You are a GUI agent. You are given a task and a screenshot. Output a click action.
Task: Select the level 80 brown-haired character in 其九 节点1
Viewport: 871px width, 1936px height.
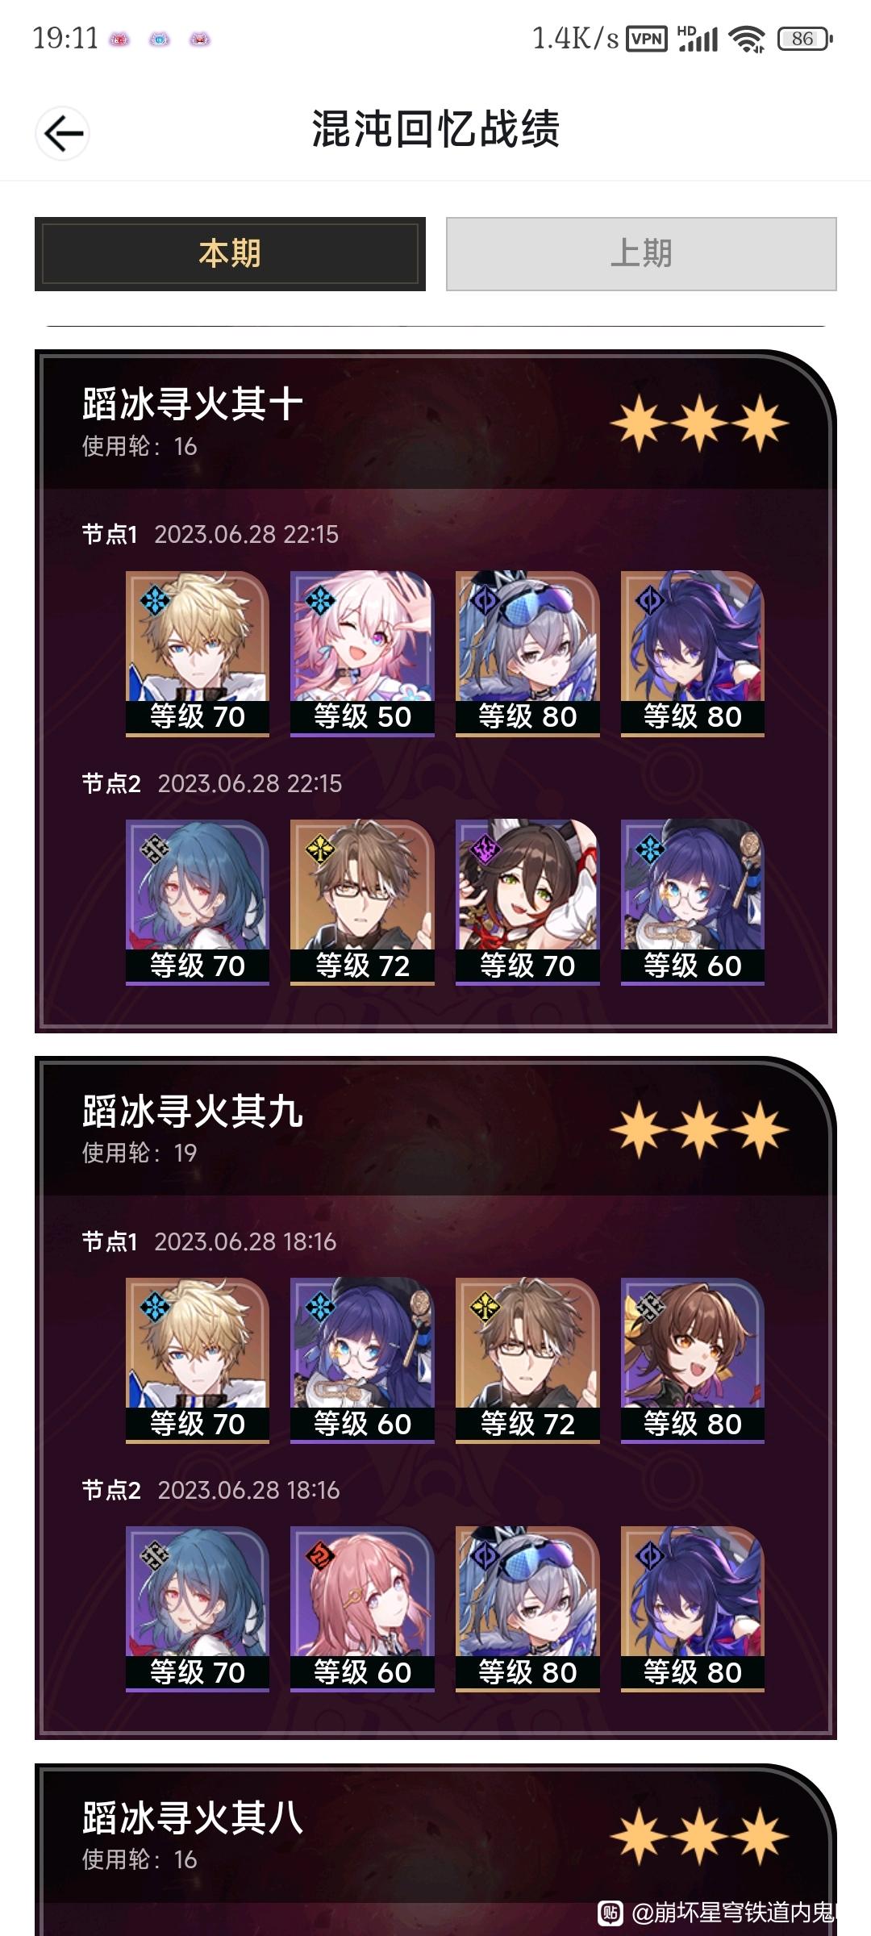(x=692, y=1360)
